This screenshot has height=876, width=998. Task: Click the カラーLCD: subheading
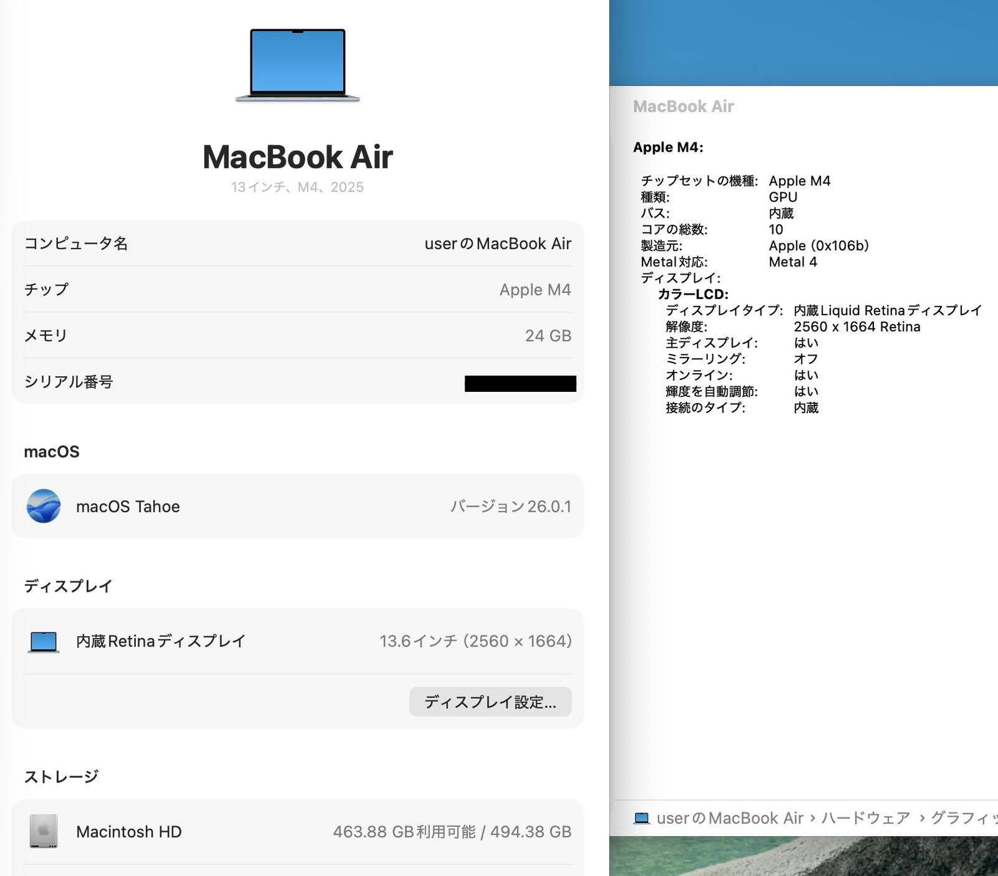tap(693, 294)
